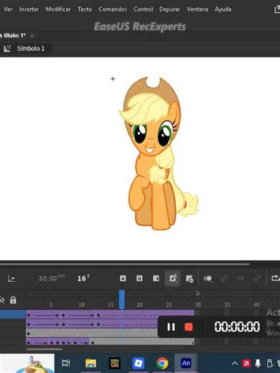Open Minecraft from taskbar
This screenshot has width=280, height=373.
point(115,363)
